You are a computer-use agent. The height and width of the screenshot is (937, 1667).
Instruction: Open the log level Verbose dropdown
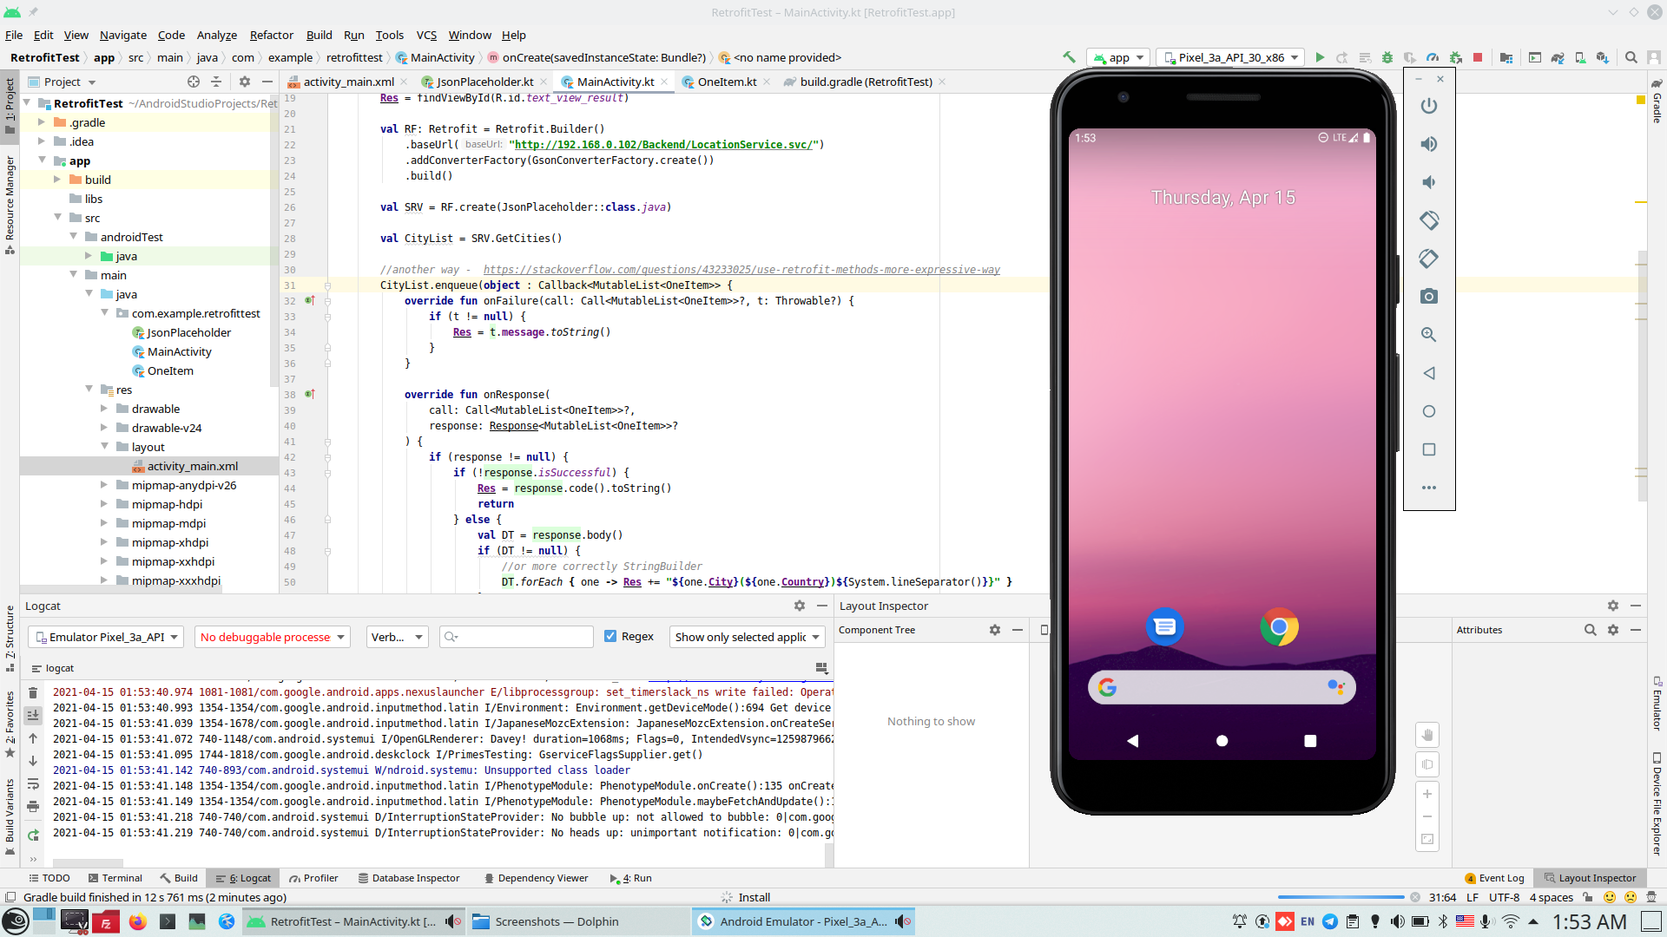[x=397, y=637]
